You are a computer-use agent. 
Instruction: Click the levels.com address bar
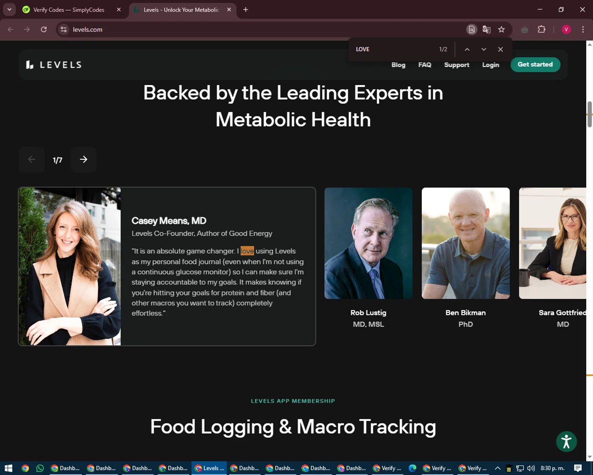[x=261, y=30]
